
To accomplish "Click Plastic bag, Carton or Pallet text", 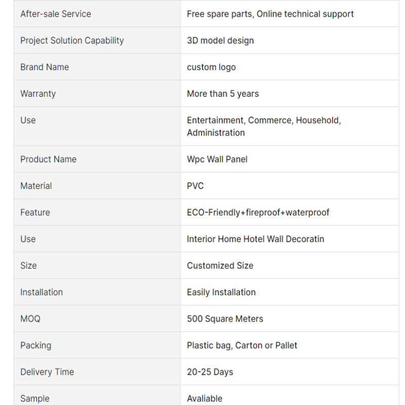I will tap(242, 346).
